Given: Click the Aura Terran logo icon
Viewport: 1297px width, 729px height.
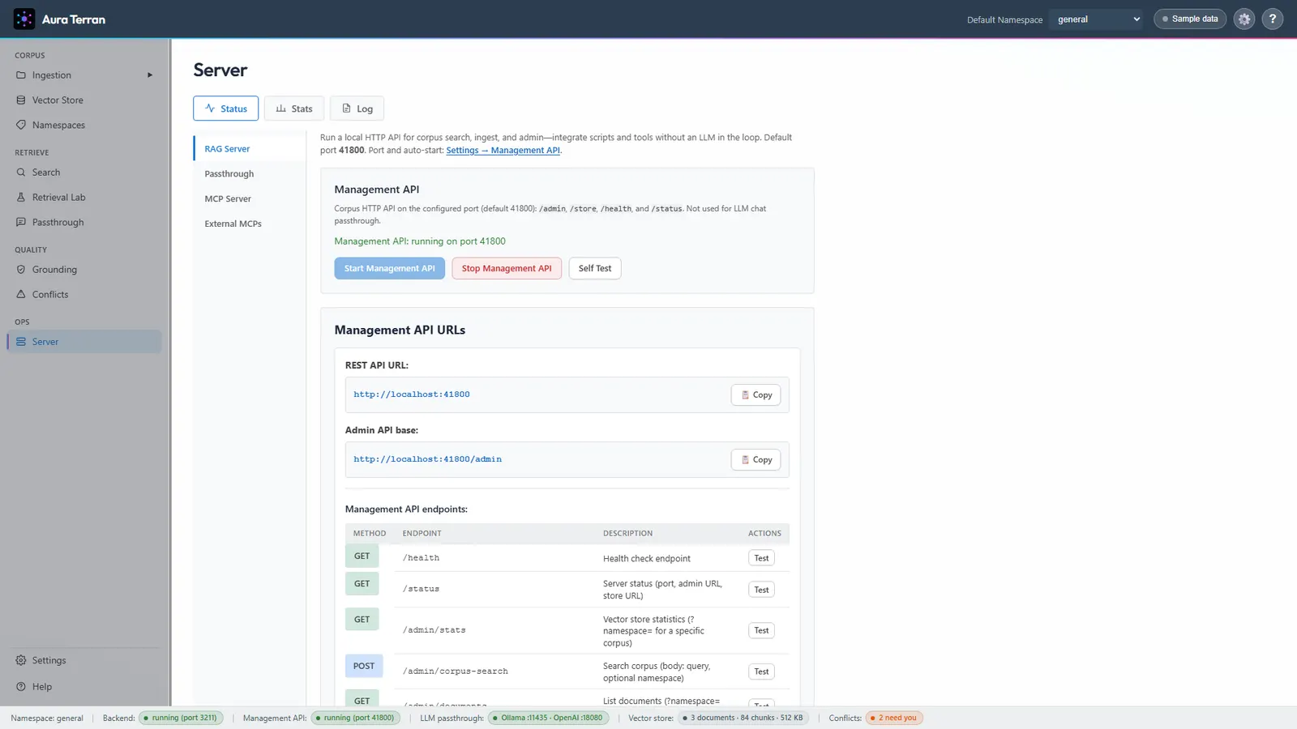Looking at the screenshot, I should (24, 19).
